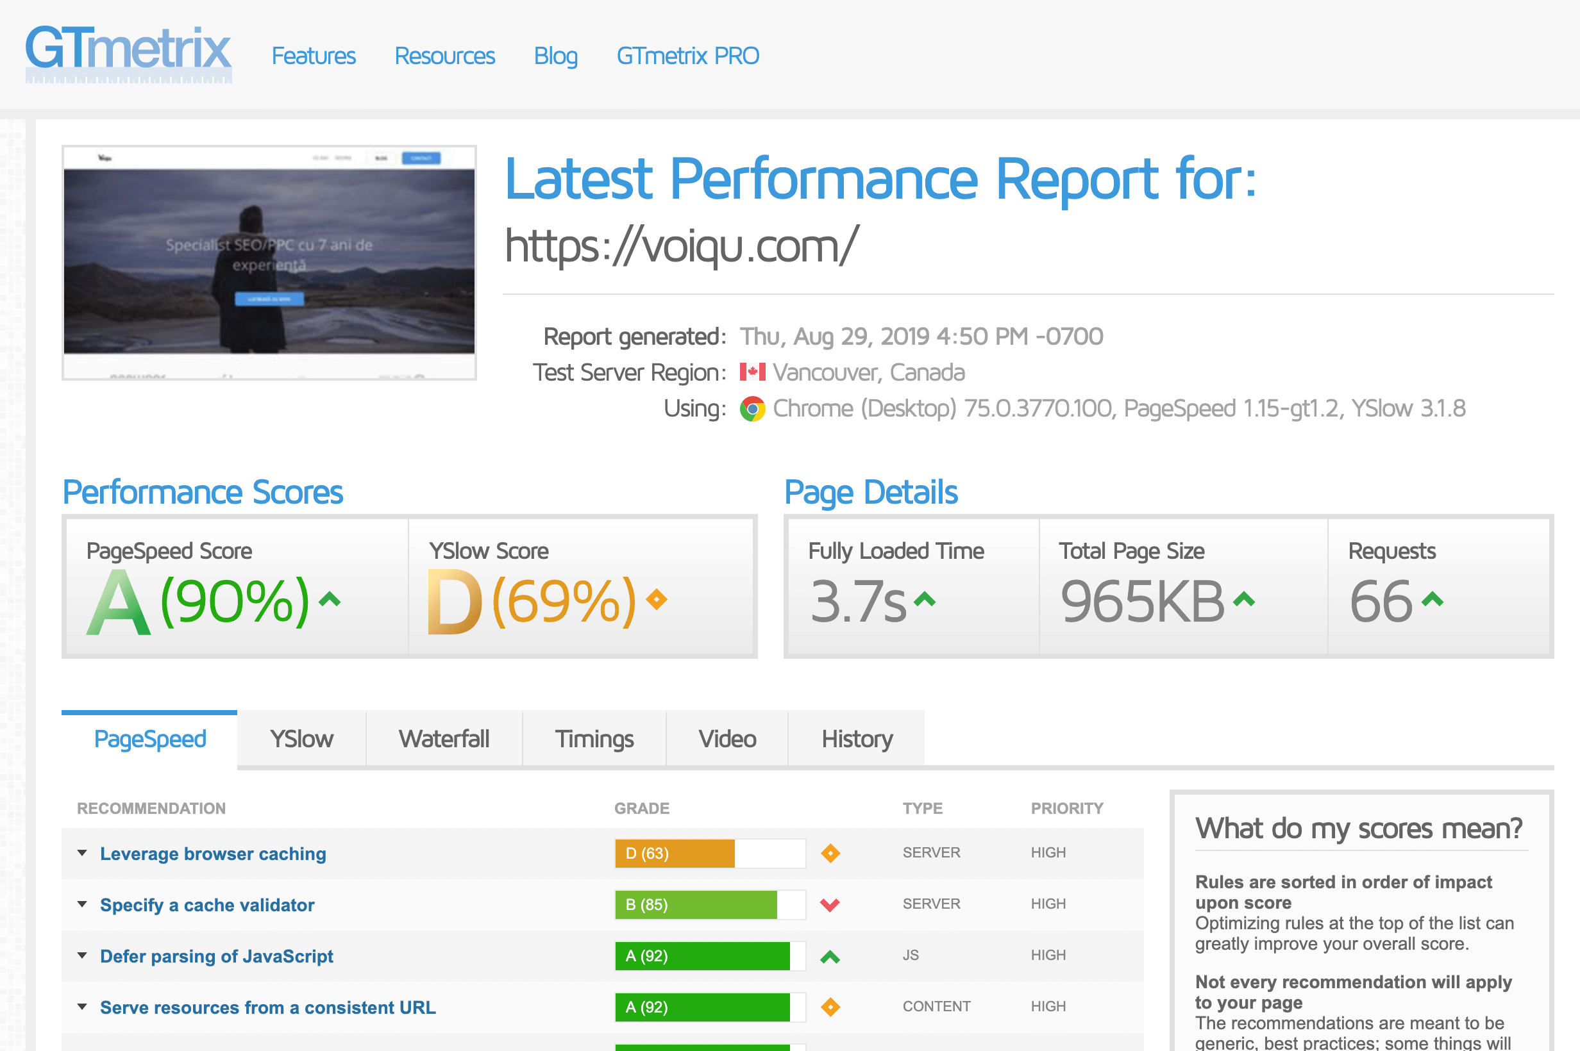Screen dimensions: 1580x1051
Task: Click the CONTENT type cell
Action: click(x=936, y=1006)
